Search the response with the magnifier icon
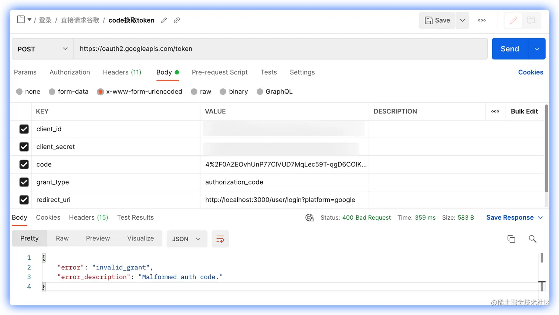The width and height of the screenshot is (559, 315). [532, 239]
